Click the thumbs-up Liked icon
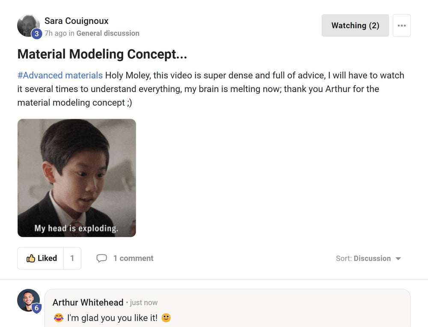Screen dimensions: 428x327 (x=31, y=259)
